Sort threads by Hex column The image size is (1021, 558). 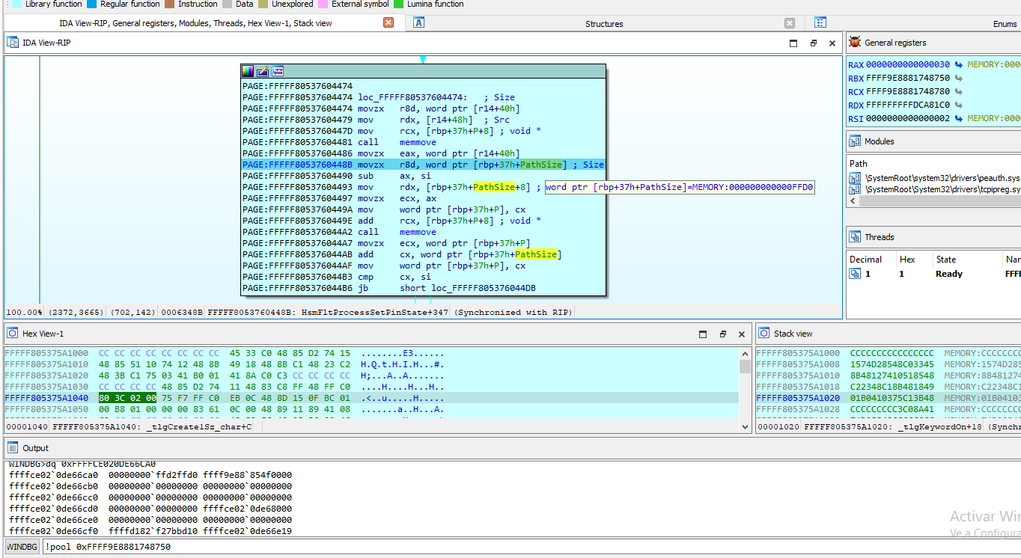[907, 260]
